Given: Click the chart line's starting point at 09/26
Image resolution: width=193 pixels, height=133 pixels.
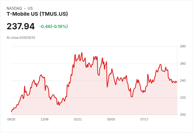Looking at the screenshot, I should coord(11,112).
